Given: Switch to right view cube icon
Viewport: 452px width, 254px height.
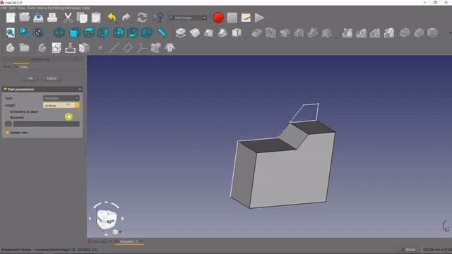Looking at the screenshot, I should 103,33.
